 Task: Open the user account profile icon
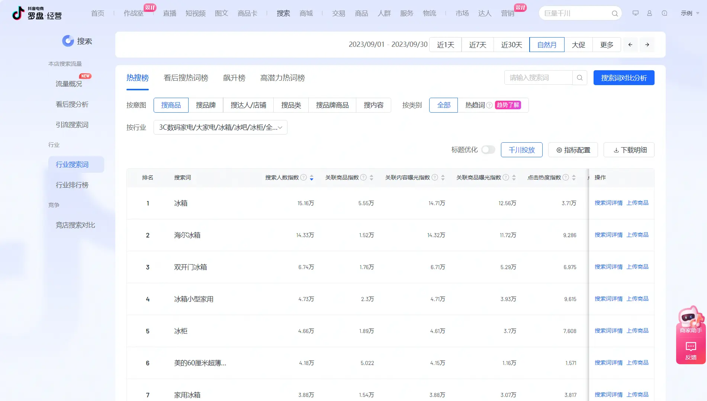(649, 13)
